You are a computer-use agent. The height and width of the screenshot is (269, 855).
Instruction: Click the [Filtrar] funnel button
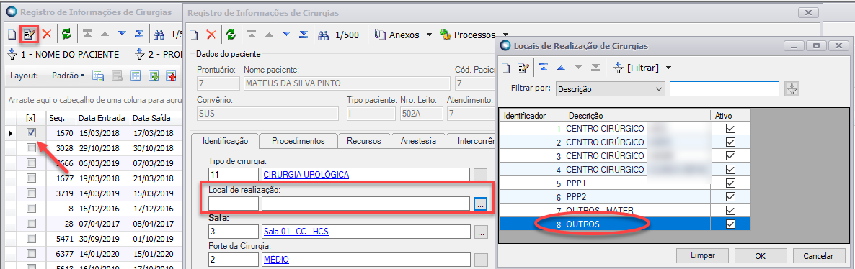[636, 68]
